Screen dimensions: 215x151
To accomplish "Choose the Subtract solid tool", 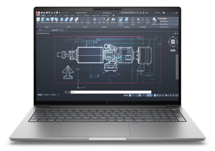I will click(x=71, y=20).
